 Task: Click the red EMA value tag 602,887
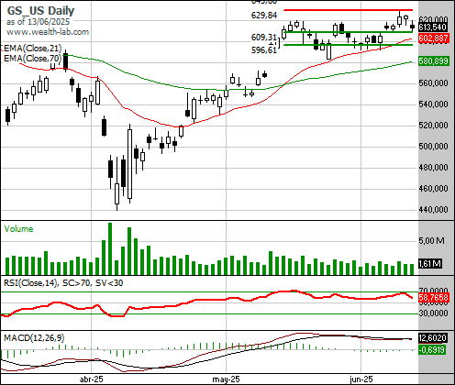tap(433, 38)
